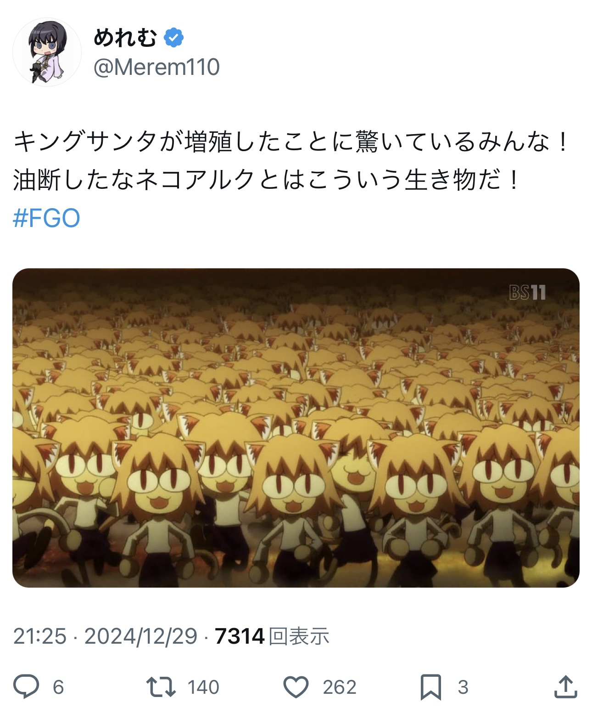Bookmark this post using the bookmark icon
Viewport: 592px width, 725px height.
click(x=431, y=687)
